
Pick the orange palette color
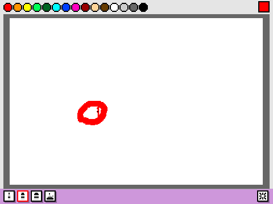[x=18, y=7]
